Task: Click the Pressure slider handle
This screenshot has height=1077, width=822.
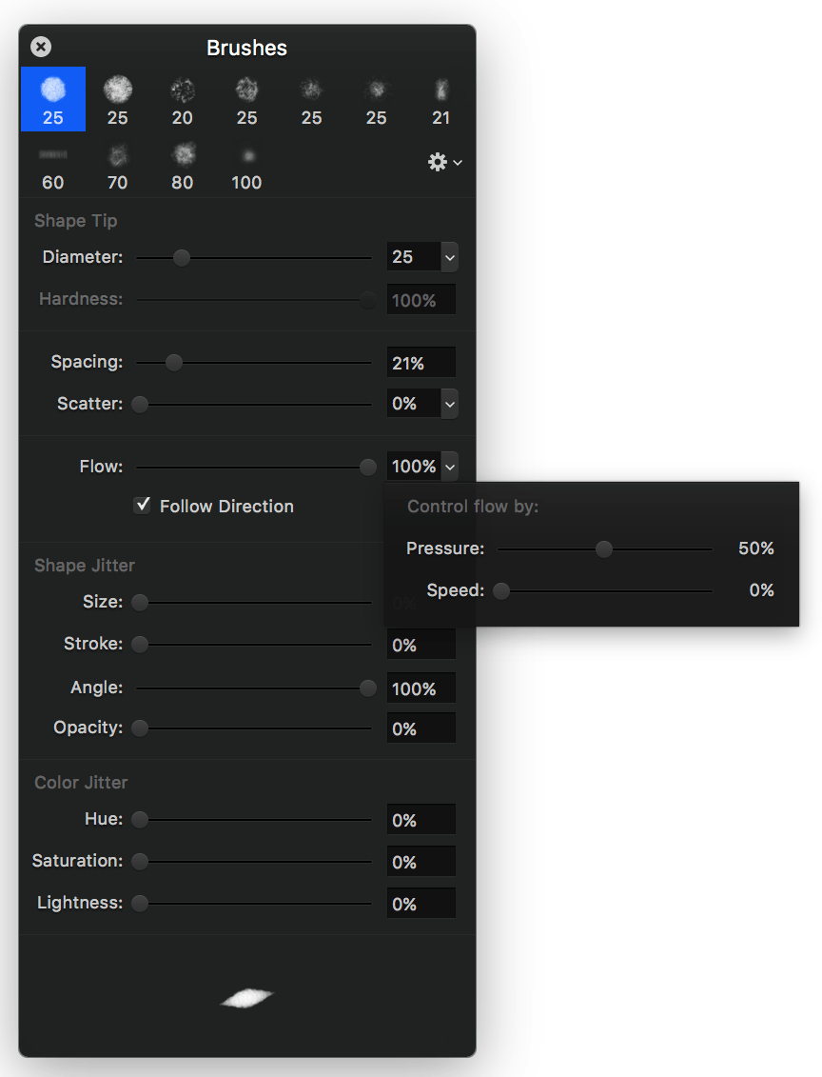Action: pyautogui.click(x=604, y=548)
